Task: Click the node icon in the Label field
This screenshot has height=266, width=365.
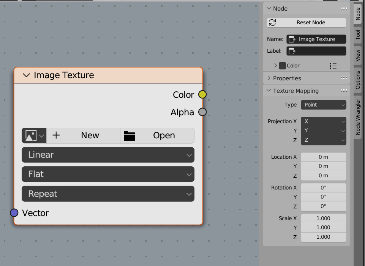Action: tap(292, 51)
